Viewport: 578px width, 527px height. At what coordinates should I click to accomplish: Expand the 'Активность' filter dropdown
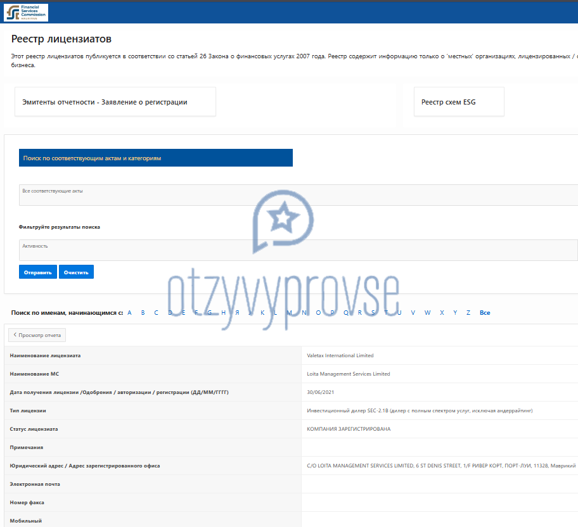tap(299, 250)
